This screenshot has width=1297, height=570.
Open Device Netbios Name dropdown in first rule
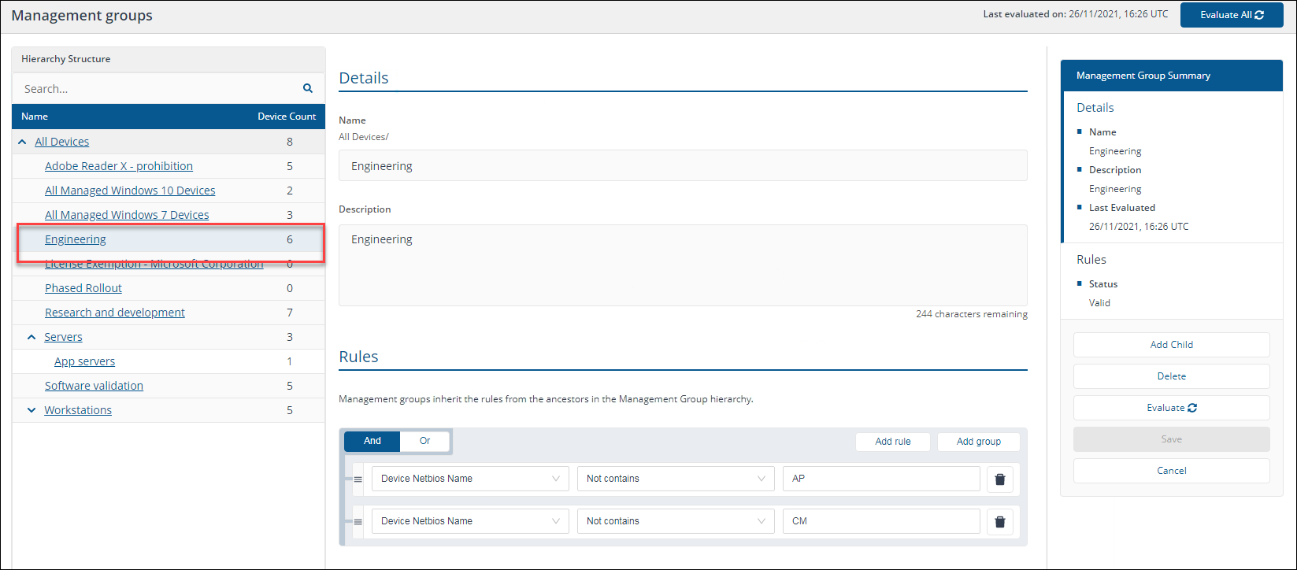[470, 479]
